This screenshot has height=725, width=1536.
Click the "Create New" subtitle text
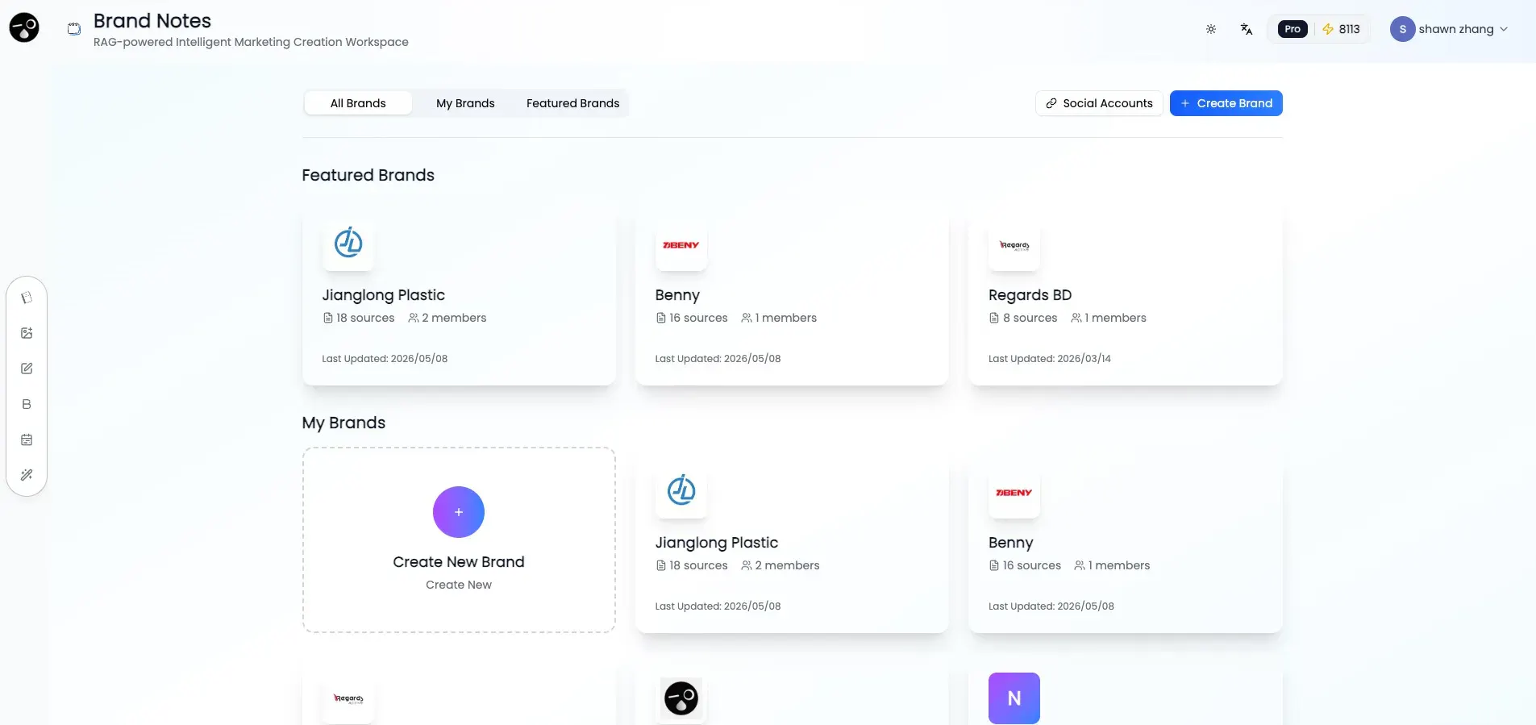coord(459,585)
